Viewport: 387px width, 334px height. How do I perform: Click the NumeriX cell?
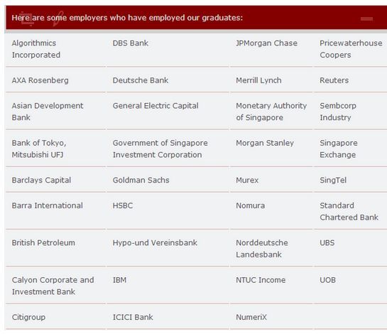click(x=251, y=317)
